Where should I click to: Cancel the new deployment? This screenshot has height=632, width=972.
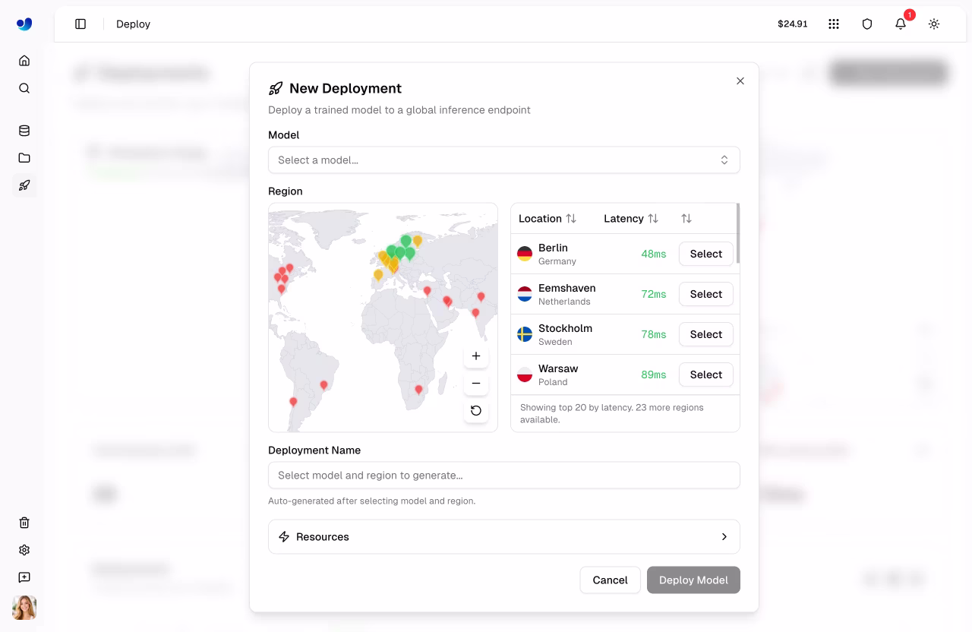(610, 580)
